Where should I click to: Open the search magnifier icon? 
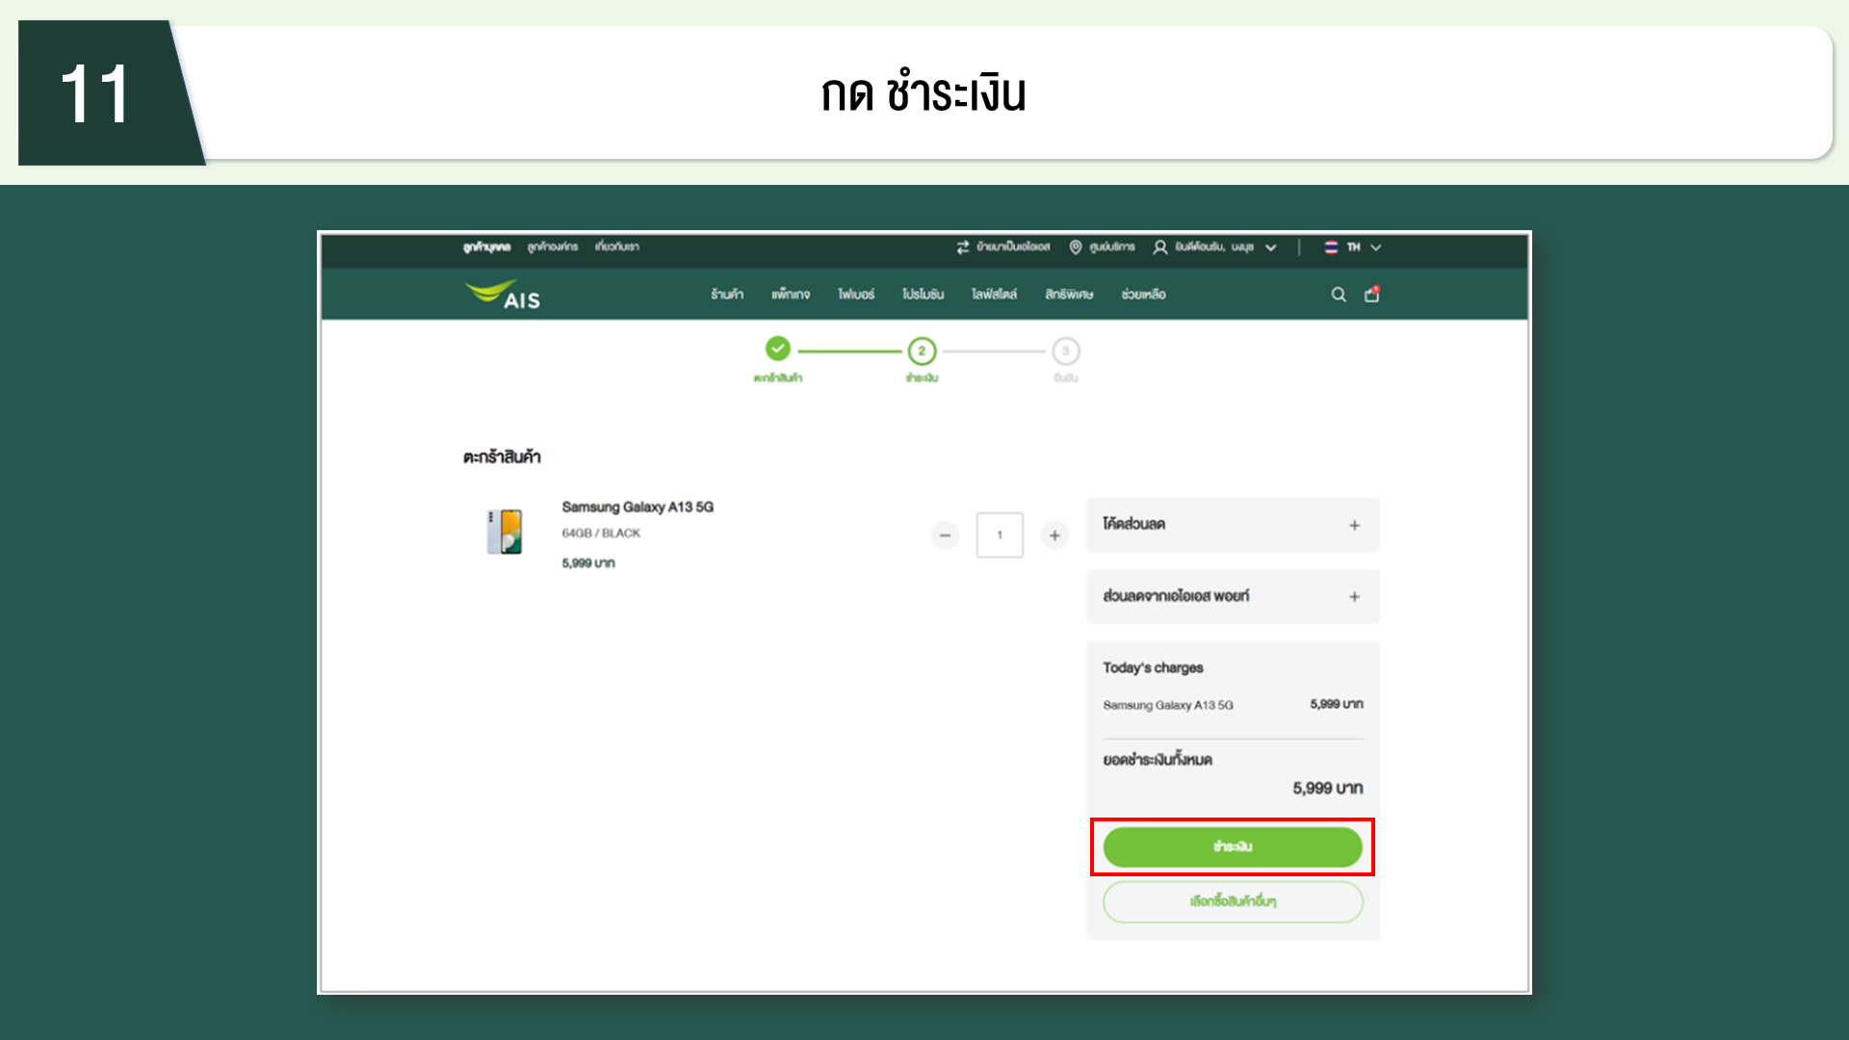(x=1339, y=295)
